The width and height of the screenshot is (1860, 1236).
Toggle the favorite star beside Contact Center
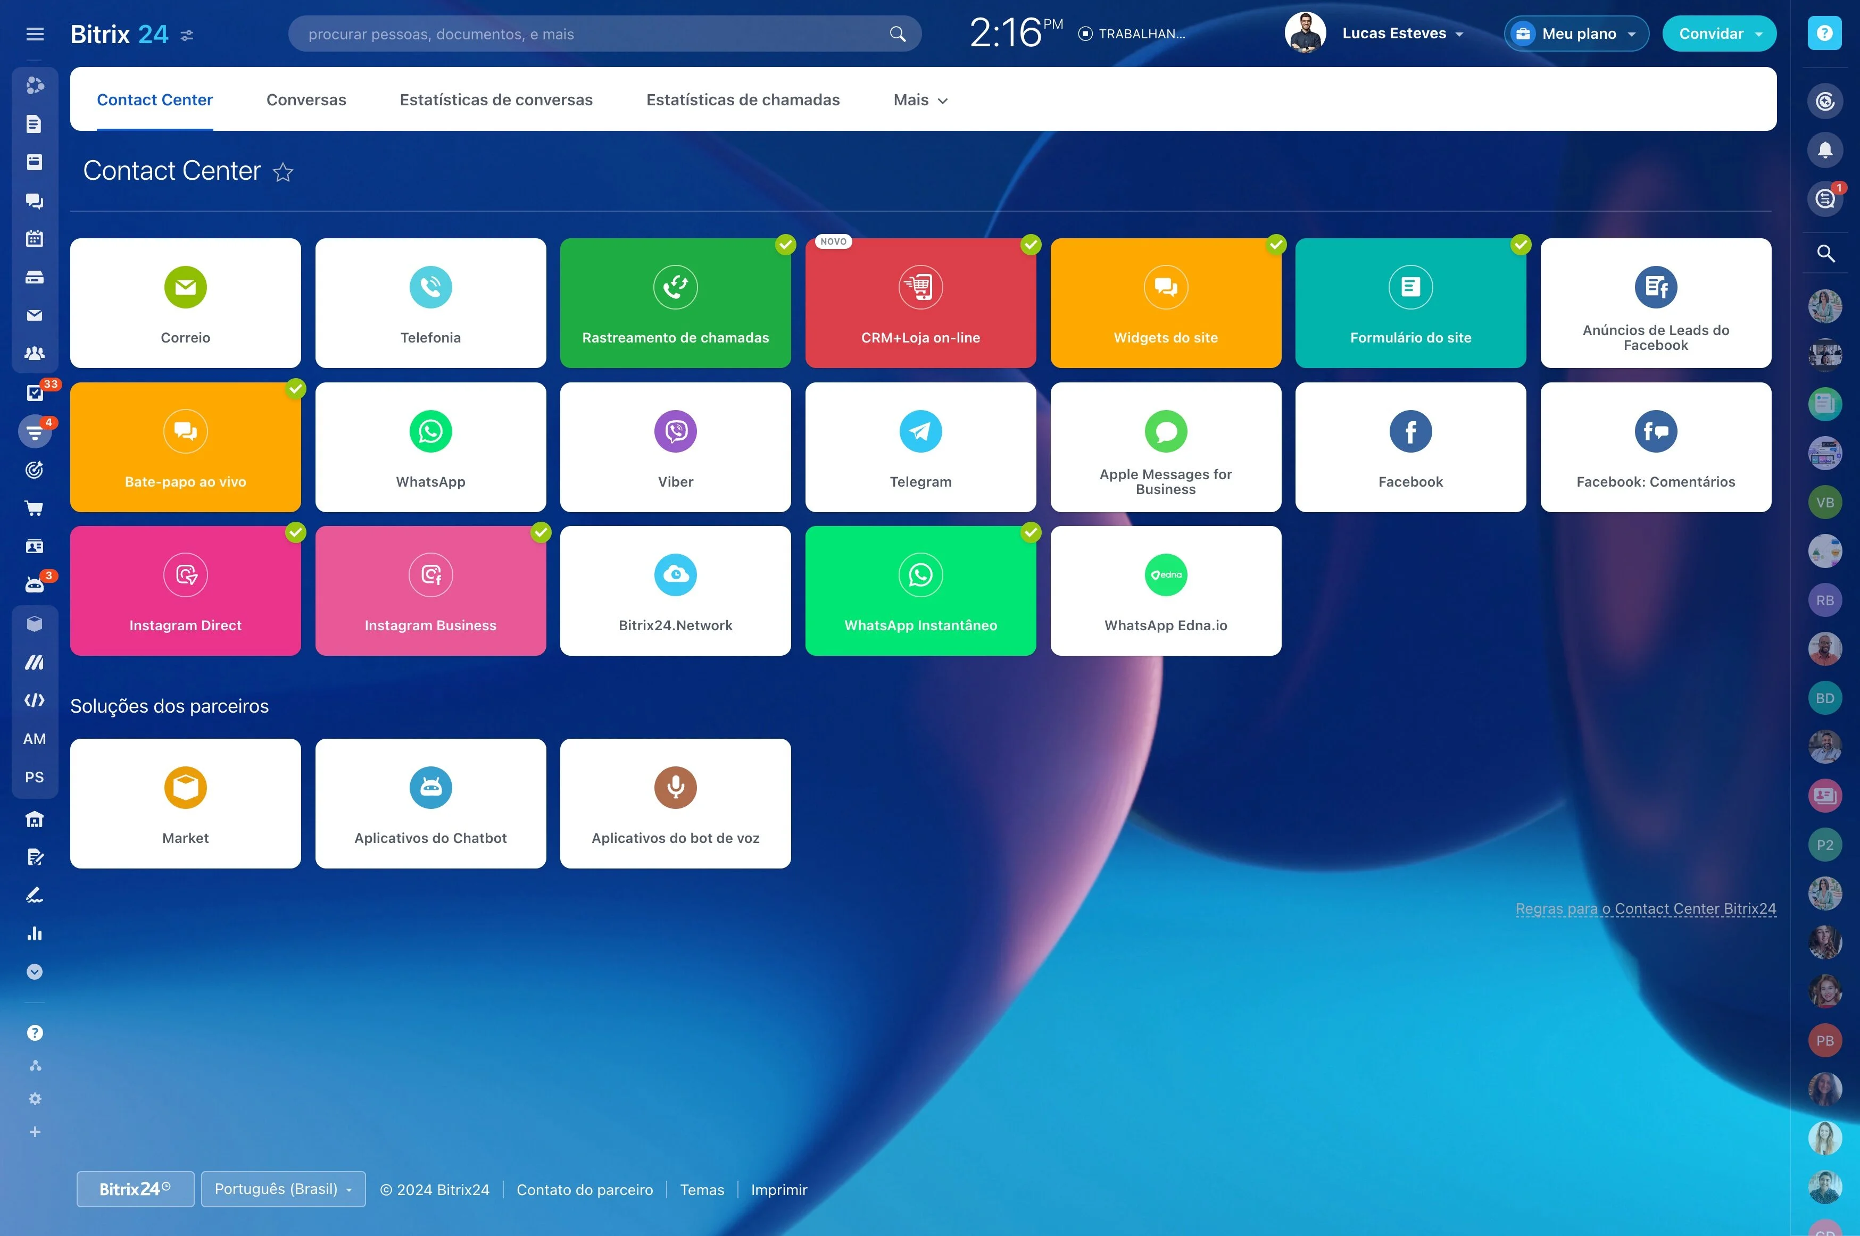pos(283,172)
